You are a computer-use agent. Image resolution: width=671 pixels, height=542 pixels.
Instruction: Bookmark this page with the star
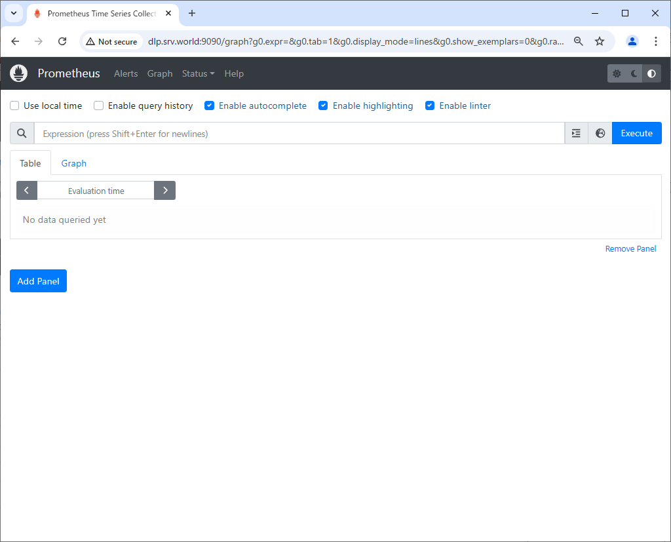click(600, 41)
